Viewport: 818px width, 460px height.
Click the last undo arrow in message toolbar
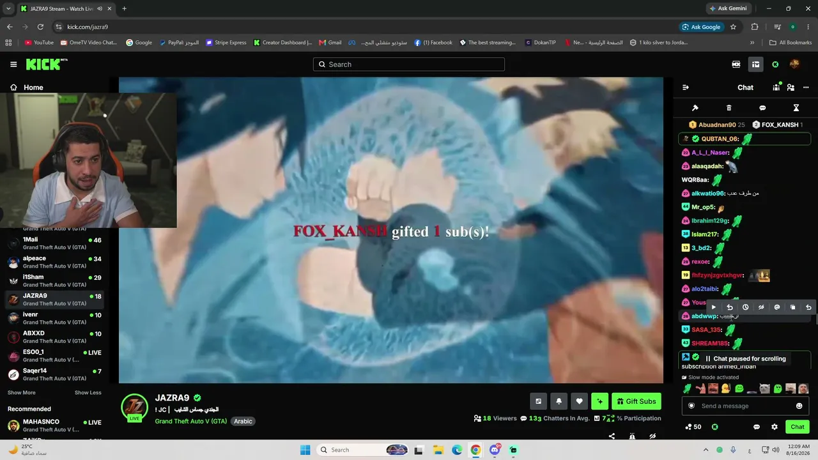[808, 307]
